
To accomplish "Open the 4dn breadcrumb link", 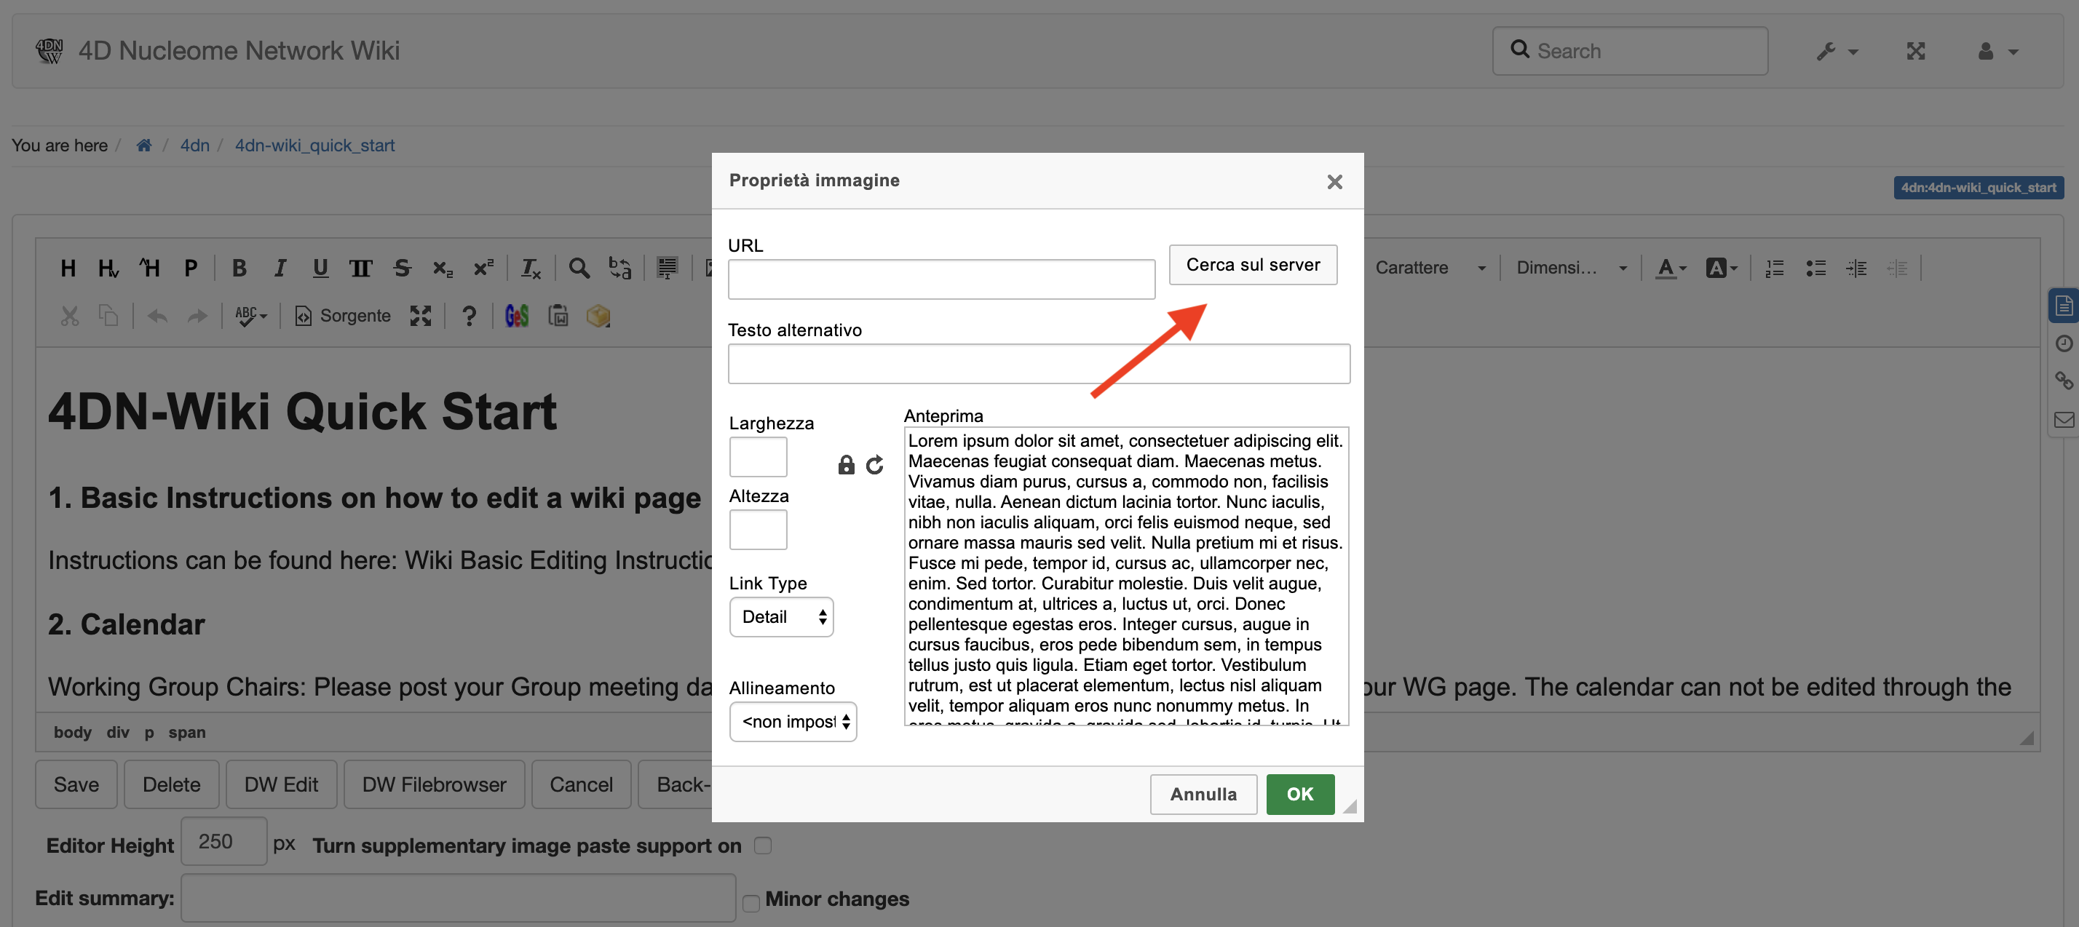I will click(x=194, y=146).
